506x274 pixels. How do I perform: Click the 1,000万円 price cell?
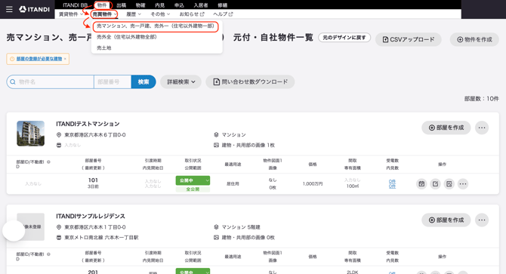pos(313,183)
